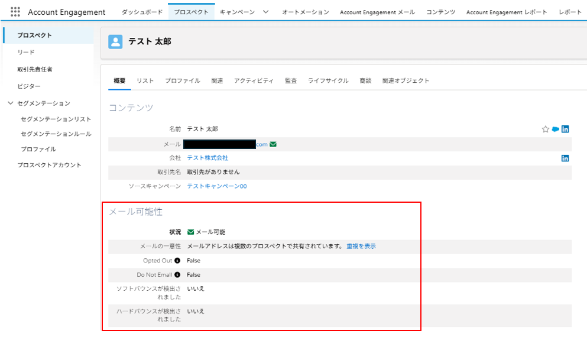Click いいえ for ハードバウンスが検出されました
Viewport: 587px width, 347px height.
pos(196,311)
